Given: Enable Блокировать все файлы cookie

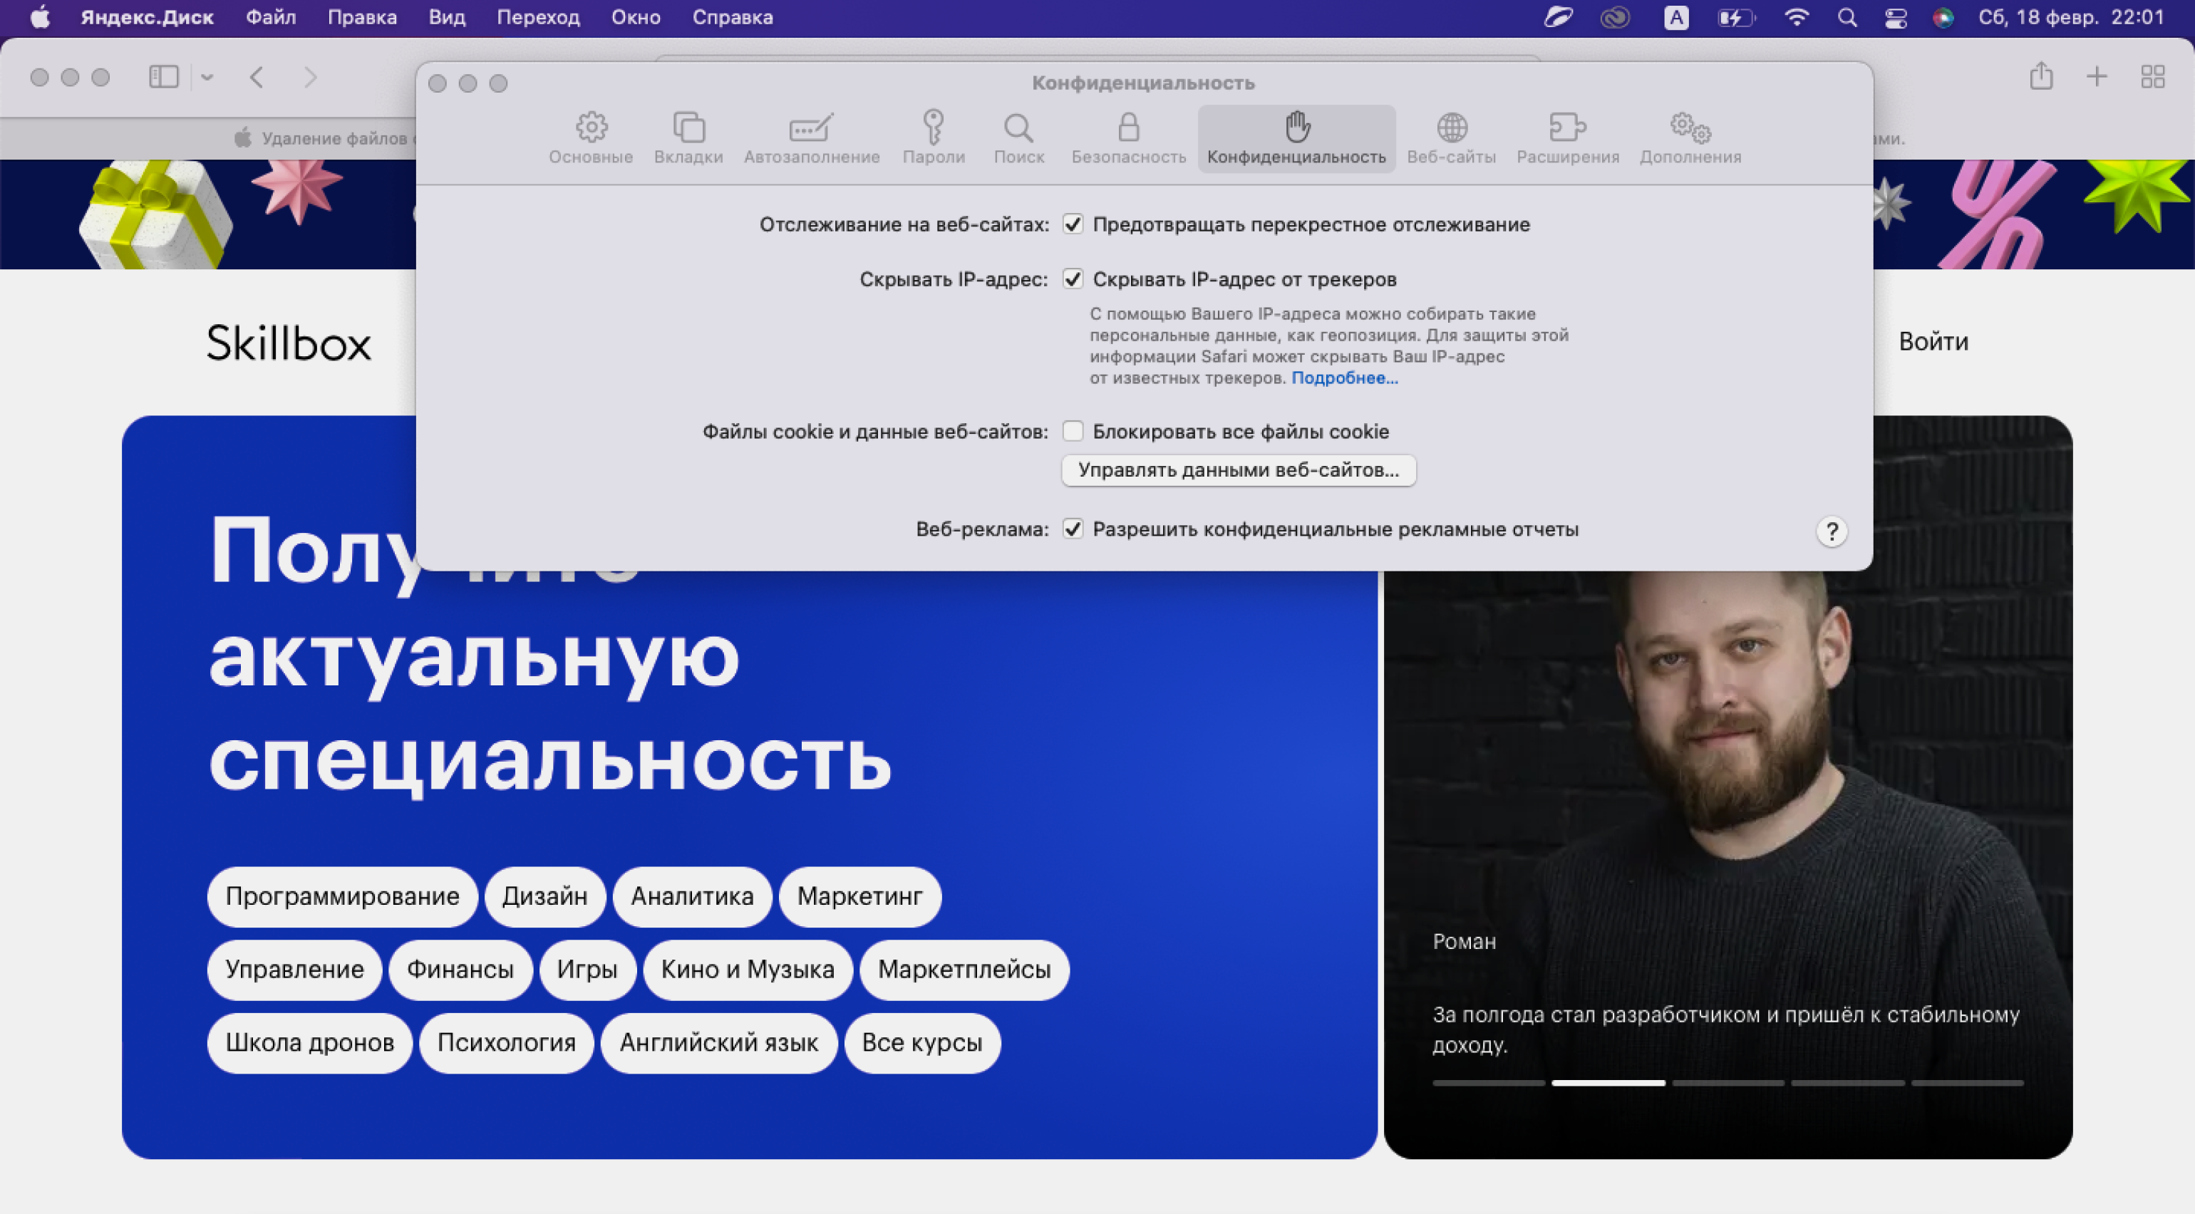Looking at the screenshot, I should pyautogui.click(x=1073, y=432).
